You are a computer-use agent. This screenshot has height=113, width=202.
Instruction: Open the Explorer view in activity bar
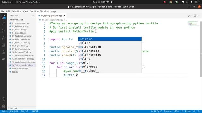coord(3,17)
